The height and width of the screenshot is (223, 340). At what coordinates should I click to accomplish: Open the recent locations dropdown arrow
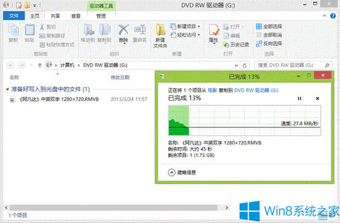coord(31,65)
